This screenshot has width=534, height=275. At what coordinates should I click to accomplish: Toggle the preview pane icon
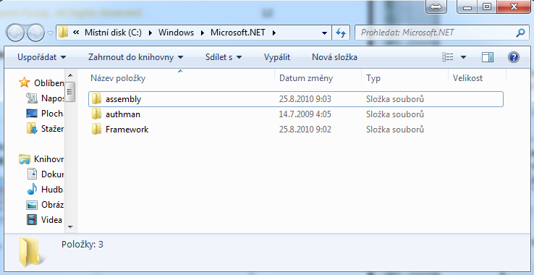click(x=488, y=57)
